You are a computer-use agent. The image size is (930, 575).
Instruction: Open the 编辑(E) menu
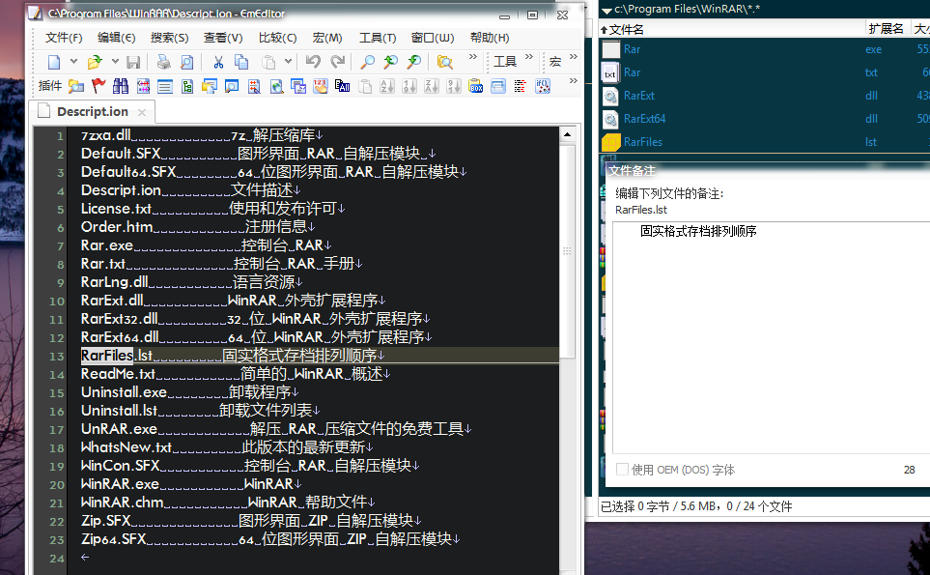click(x=116, y=38)
